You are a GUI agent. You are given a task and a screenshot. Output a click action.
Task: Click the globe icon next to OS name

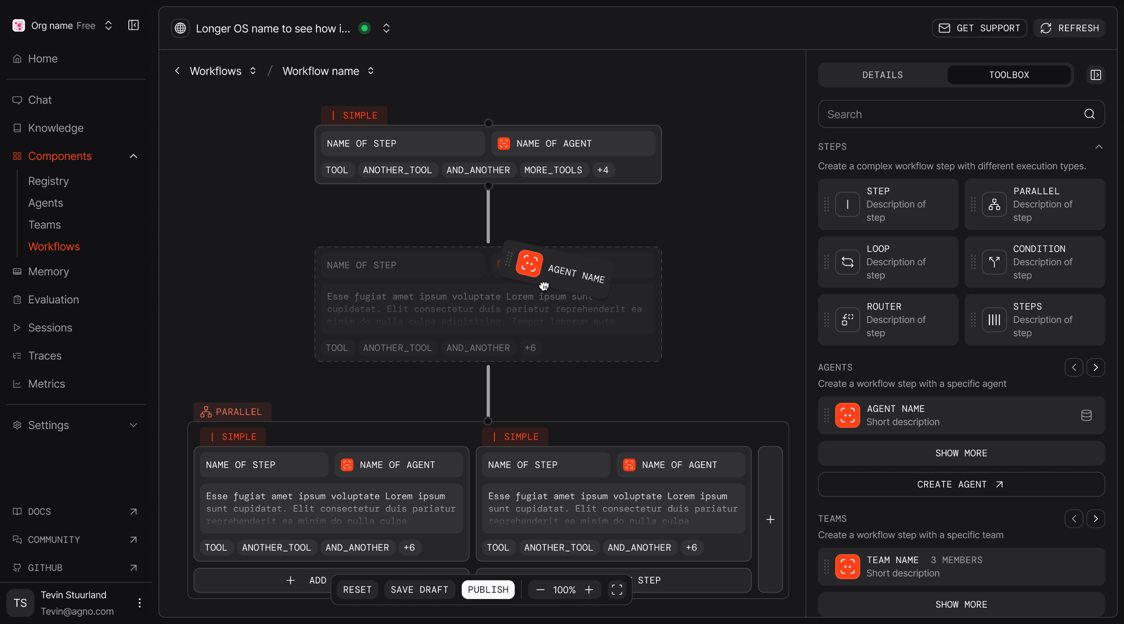(x=180, y=28)
